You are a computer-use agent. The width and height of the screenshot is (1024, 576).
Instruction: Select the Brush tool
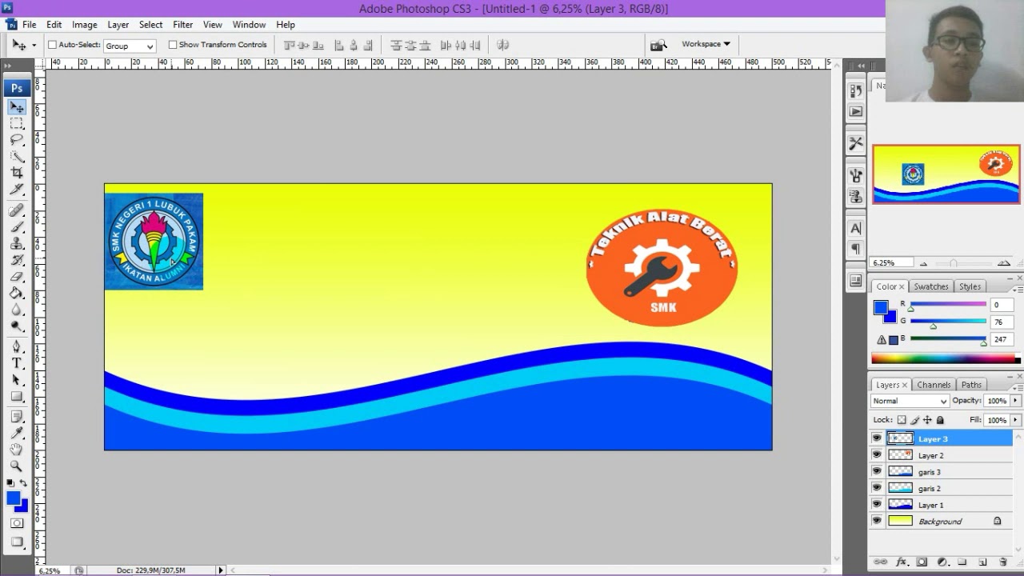pyautogui.click(x=17, y=227)
